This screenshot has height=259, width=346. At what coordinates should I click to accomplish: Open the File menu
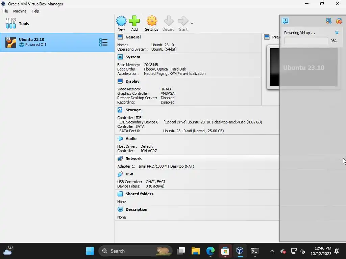pyautogui.click(x=5, y=11)
